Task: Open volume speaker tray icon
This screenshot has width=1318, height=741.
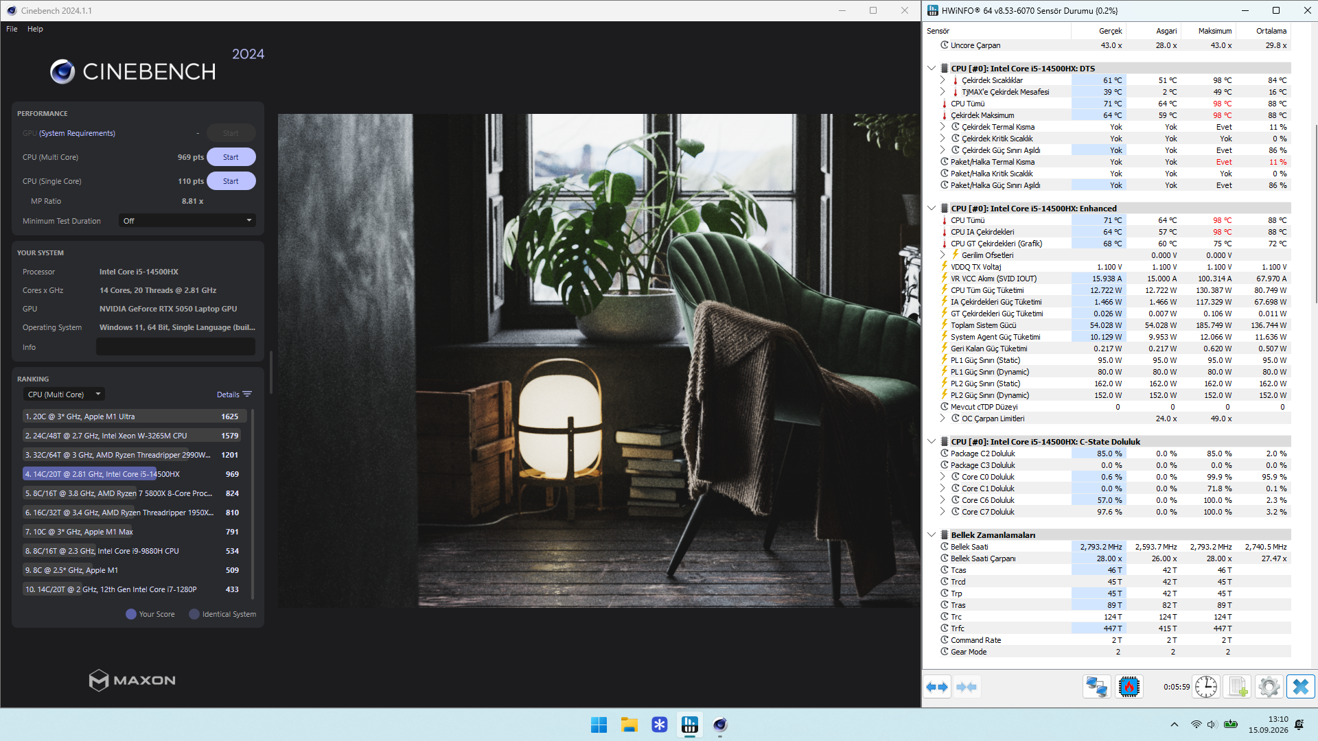Action: click(1212, 725)
